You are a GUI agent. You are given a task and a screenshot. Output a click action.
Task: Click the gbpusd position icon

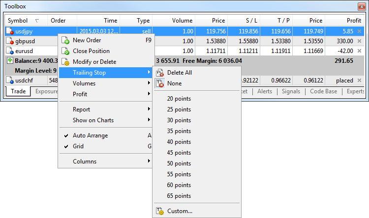coord(10,41)
